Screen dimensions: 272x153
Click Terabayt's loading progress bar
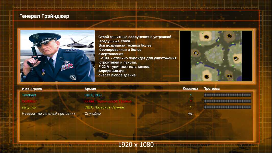point(227,95)
